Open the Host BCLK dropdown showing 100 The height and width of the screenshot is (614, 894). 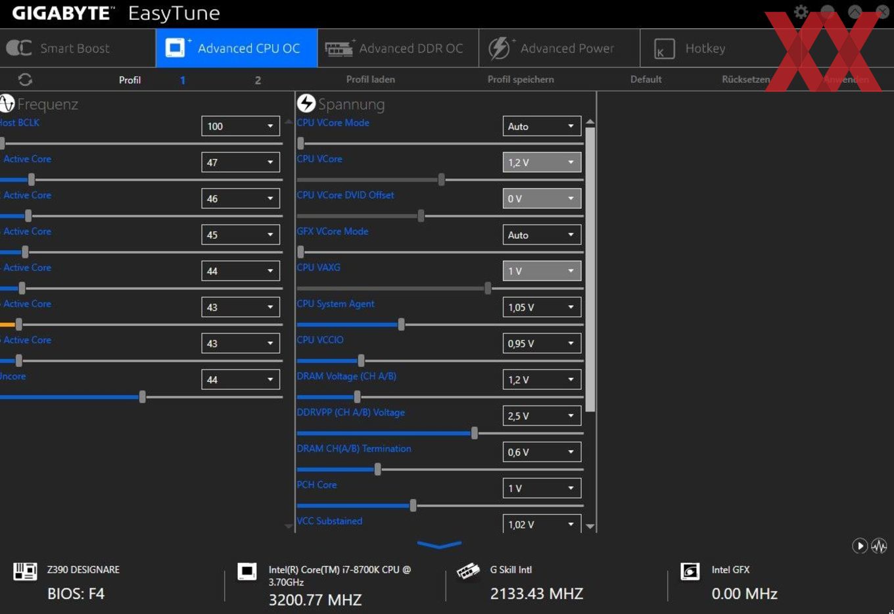pos(241,126)
